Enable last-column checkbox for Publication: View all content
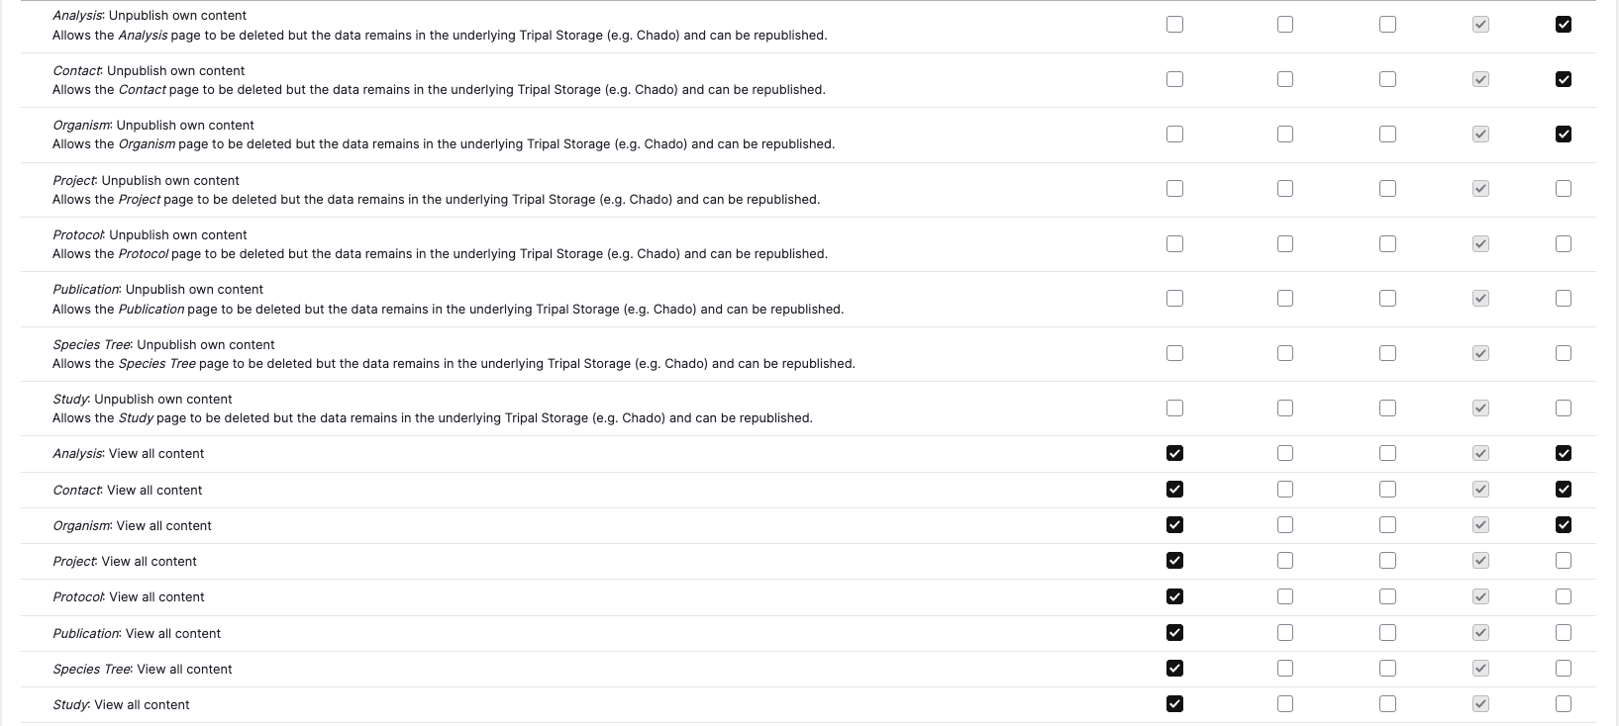The image size is (1619, 726). tap(1563, 632)
